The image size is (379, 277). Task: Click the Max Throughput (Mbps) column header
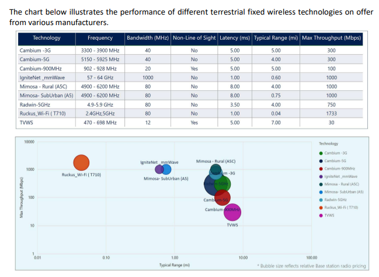(331, 38)
